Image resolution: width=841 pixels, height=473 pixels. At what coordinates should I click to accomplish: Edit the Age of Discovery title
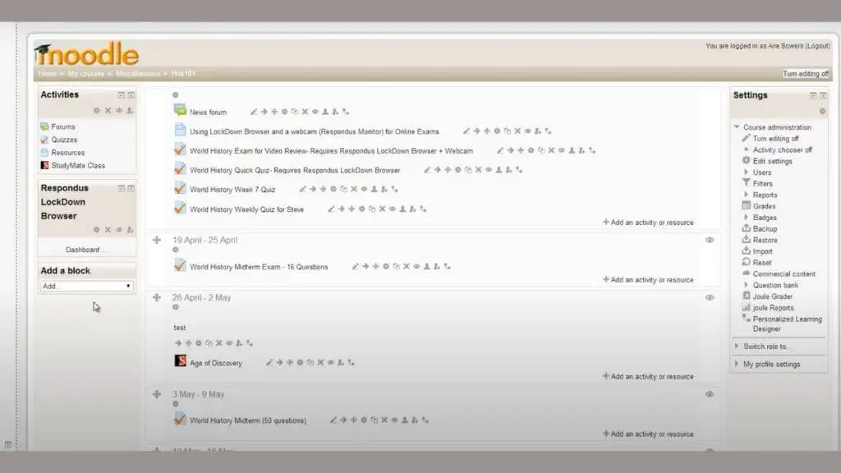pyautogui.click(x=269, y=362)
